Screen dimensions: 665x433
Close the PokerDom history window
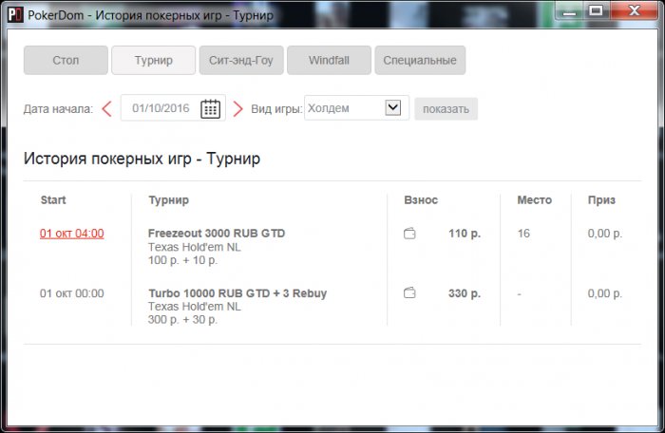pyautogui.click(x=634, y=10)
